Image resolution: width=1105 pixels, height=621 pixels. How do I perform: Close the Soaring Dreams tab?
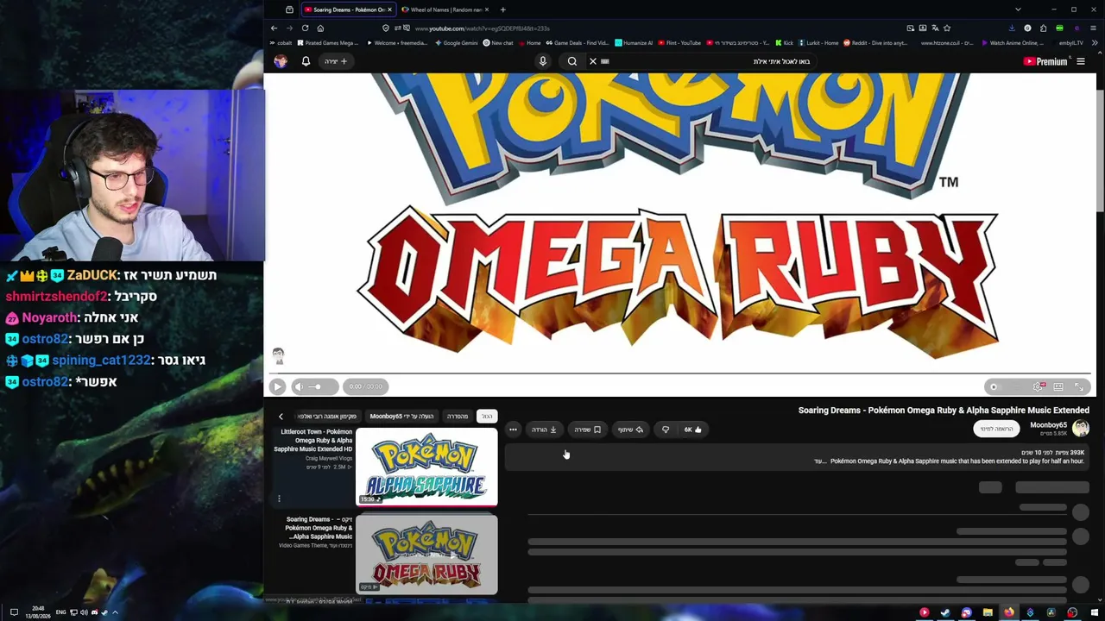pyautogui.click(x=389, y=9)
